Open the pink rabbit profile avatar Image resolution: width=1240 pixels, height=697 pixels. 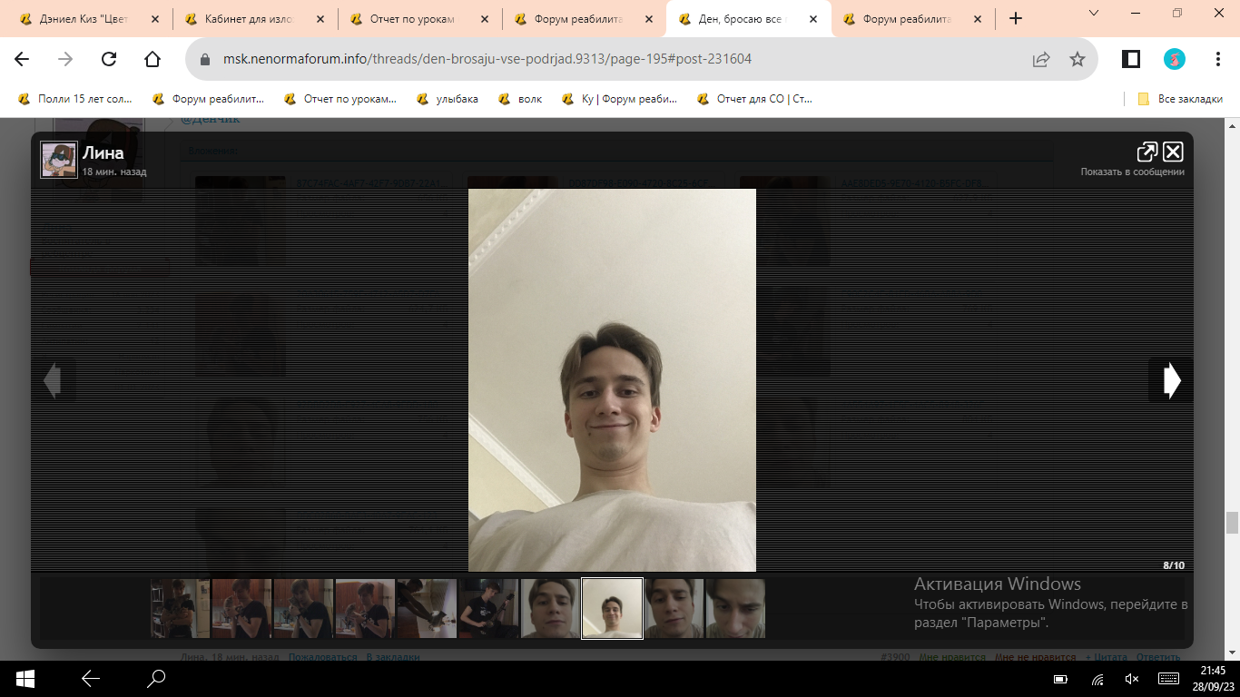pyautogui.click(x=1175, y=59)
